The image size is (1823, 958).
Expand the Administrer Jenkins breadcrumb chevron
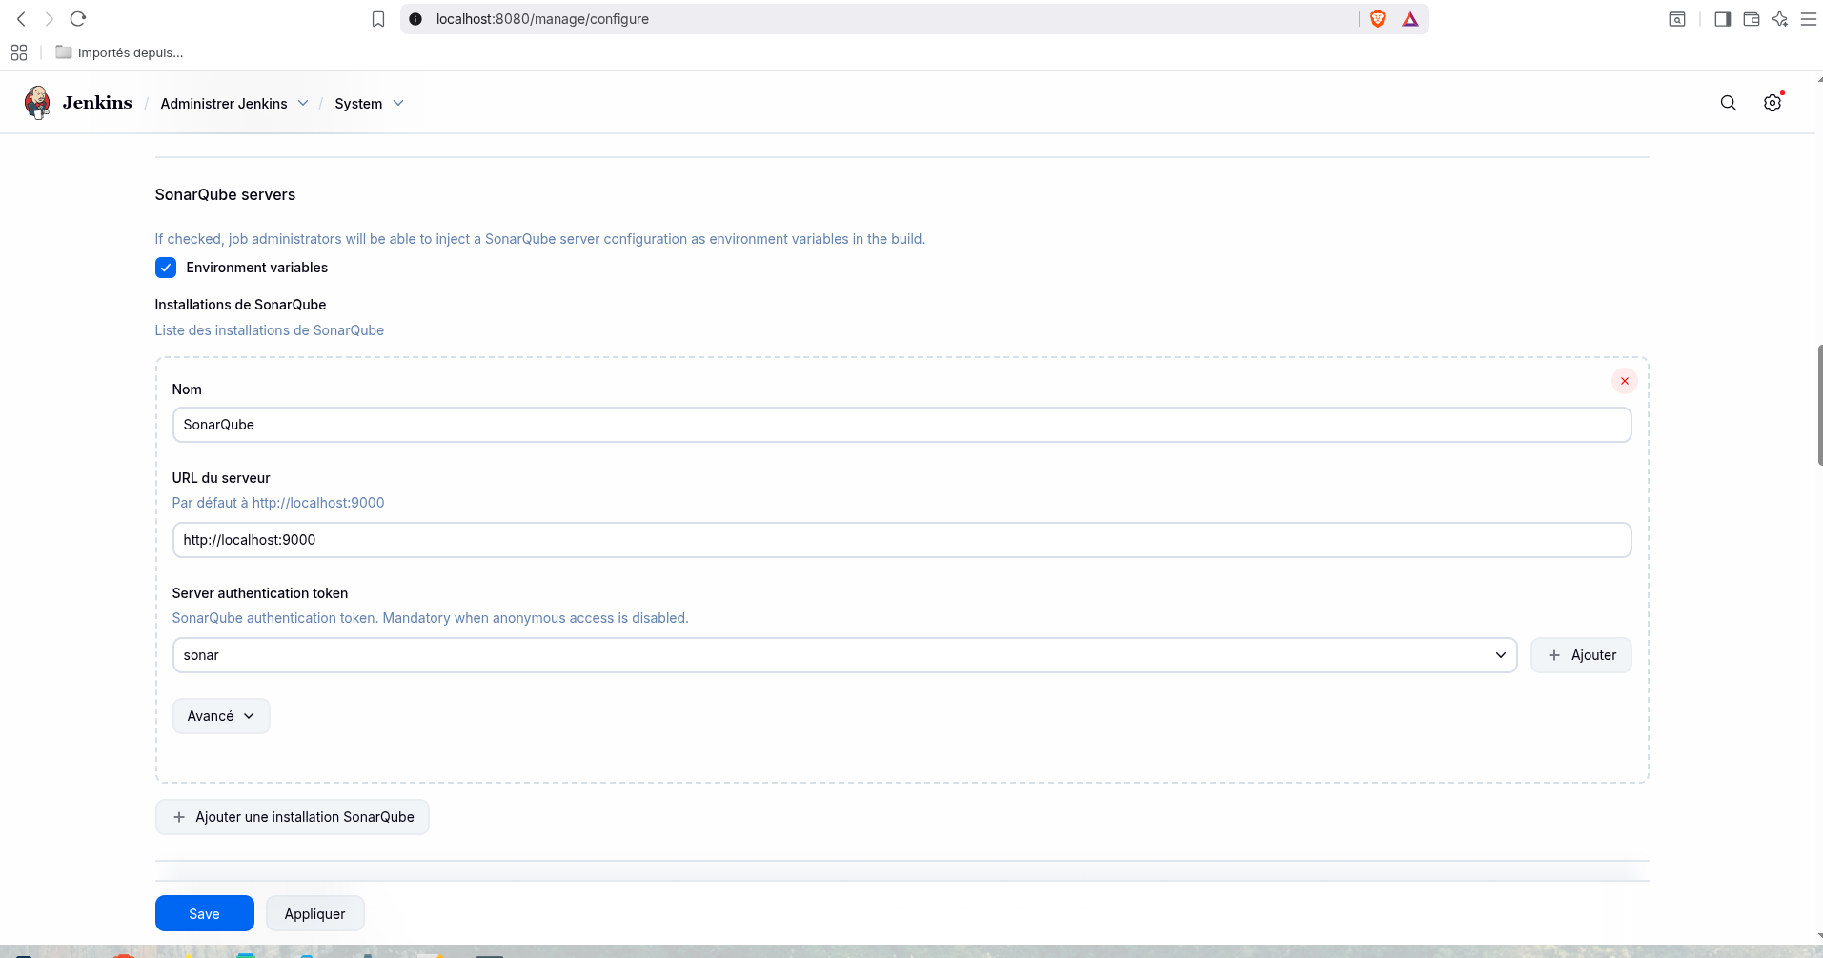tap(303, 103)
